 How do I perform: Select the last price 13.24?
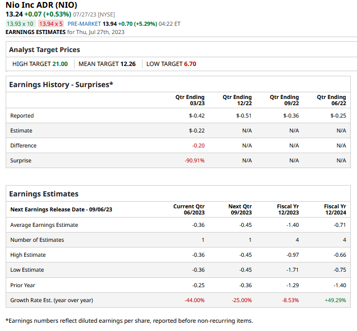pos(14,14)
